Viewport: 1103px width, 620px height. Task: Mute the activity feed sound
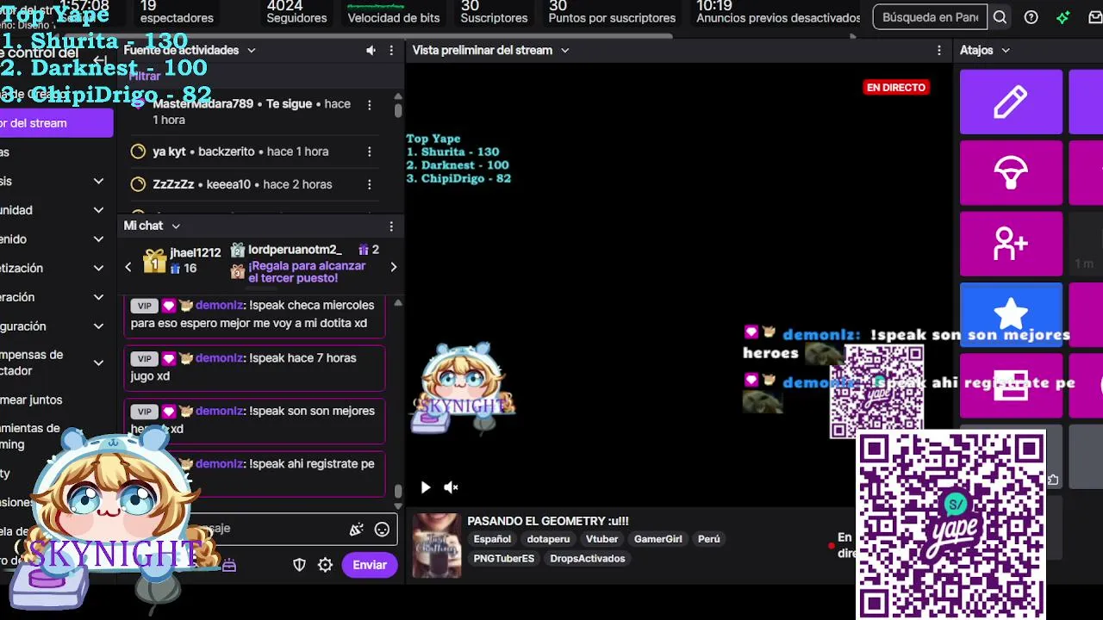371,51
